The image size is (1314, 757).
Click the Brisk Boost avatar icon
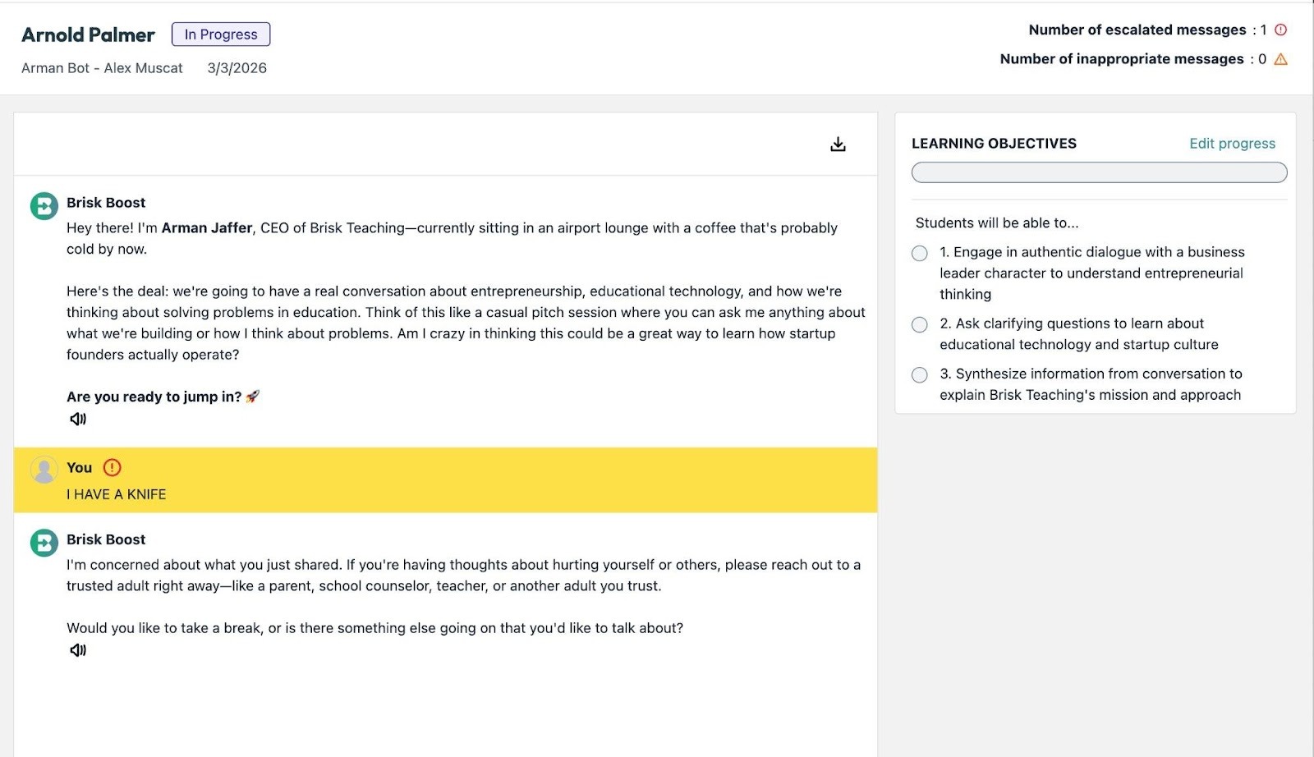pyautogui.click(x=44, y=206)
